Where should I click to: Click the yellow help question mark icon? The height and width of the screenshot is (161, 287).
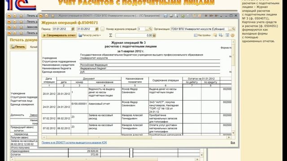click(232, 35)
